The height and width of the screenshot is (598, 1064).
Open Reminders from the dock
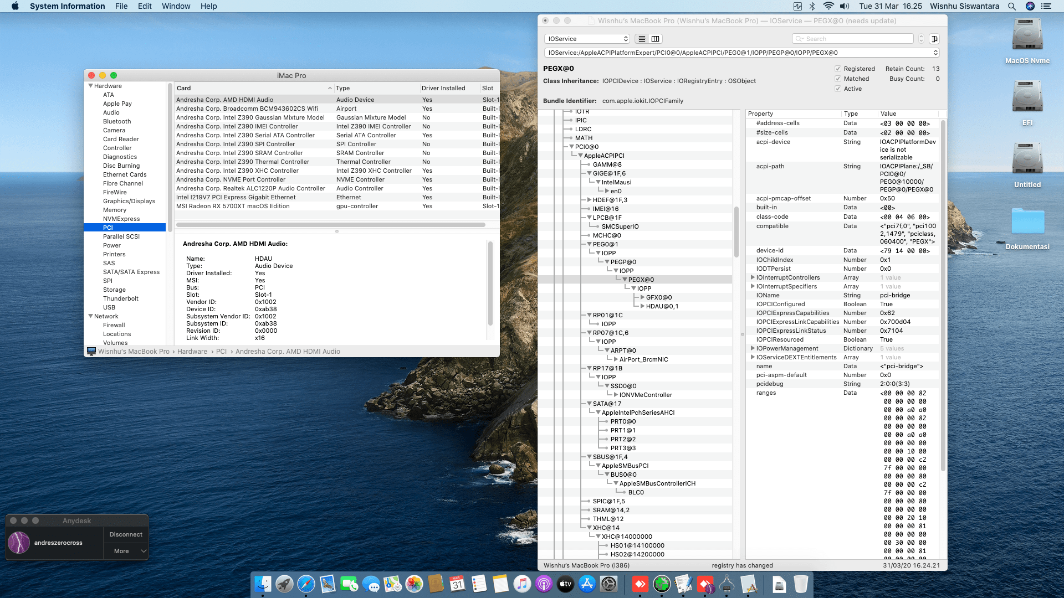[x=479, y=584]
